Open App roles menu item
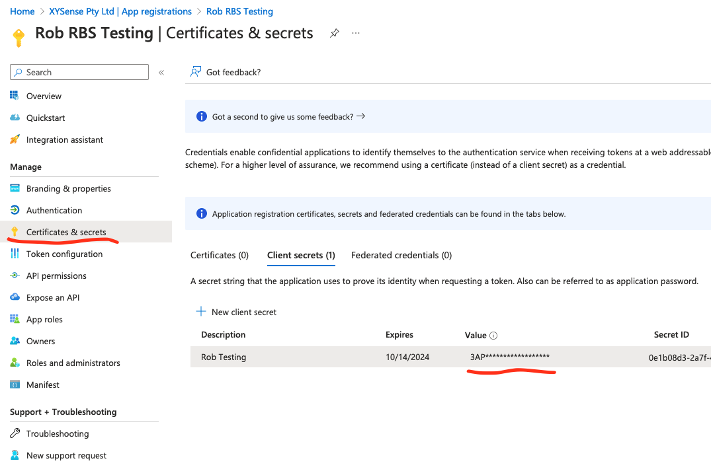The width and height of the screenshot is (711, 475). pos(44,319)
